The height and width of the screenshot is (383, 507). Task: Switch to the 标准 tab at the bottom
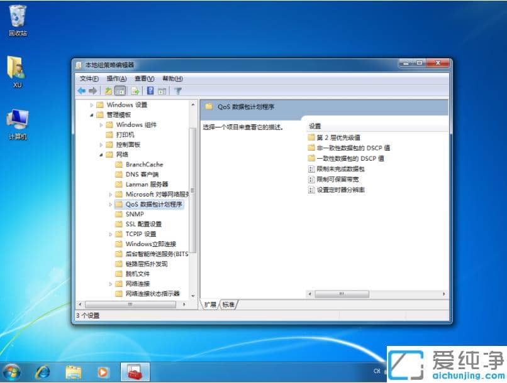coord(229,303)
